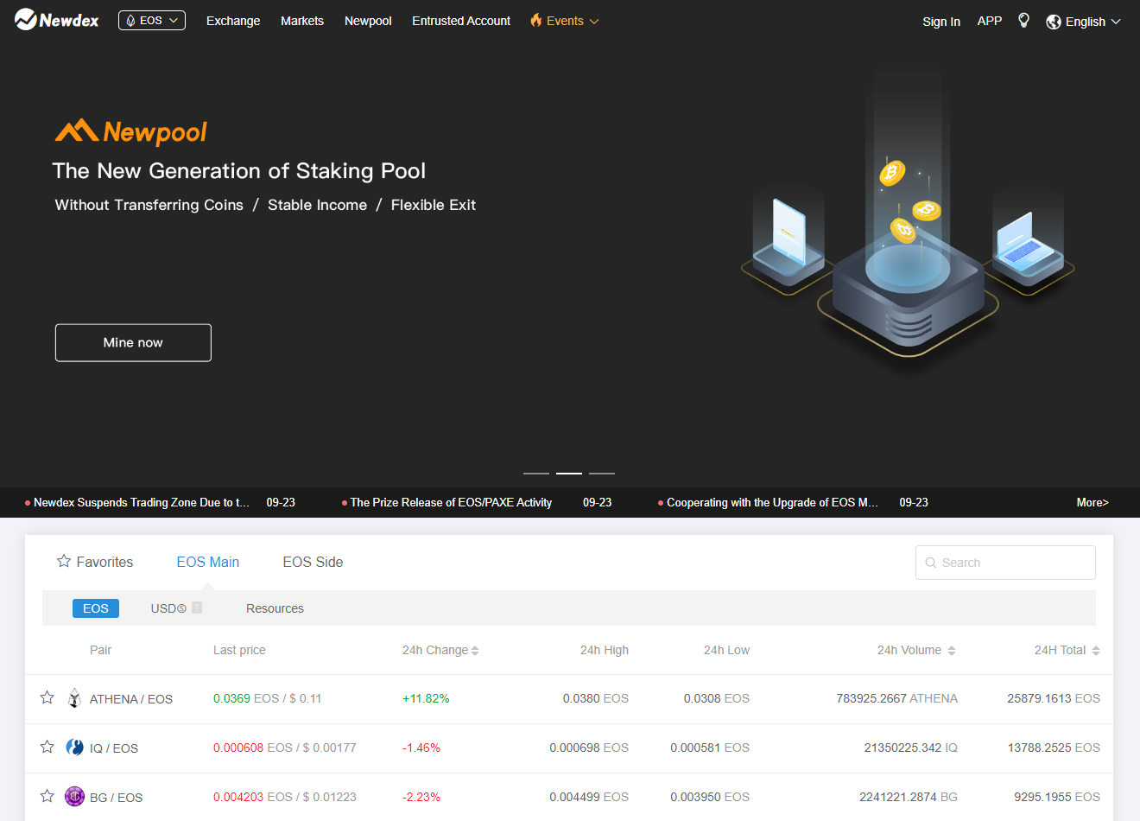
Task: Click the IQ coin icon
Action: (x=75, y=748)
